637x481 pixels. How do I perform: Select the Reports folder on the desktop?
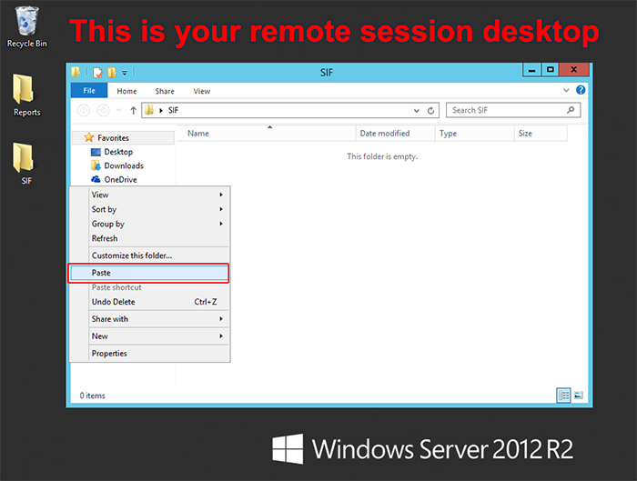pyautogui.click(x=26, y=90)
